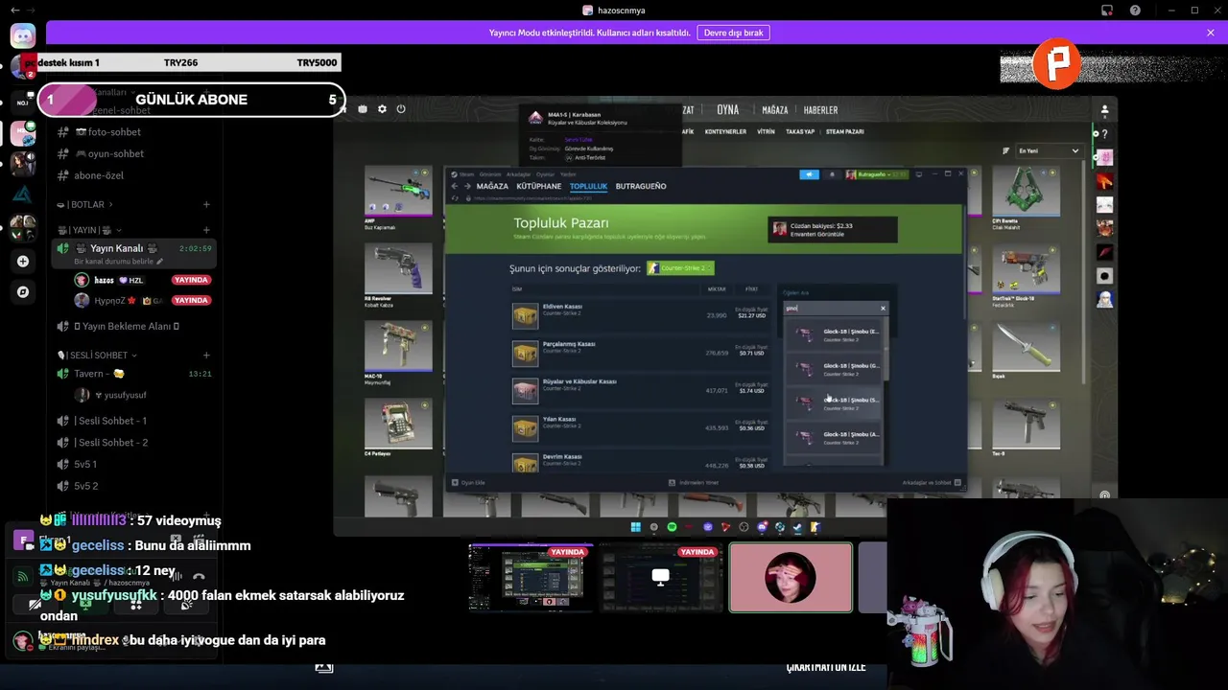The width and height of the screenshot is (1228, 690).
Task: Join the Yayın Bekleme Alanı voice channel
Action: (x=134, y=326)
